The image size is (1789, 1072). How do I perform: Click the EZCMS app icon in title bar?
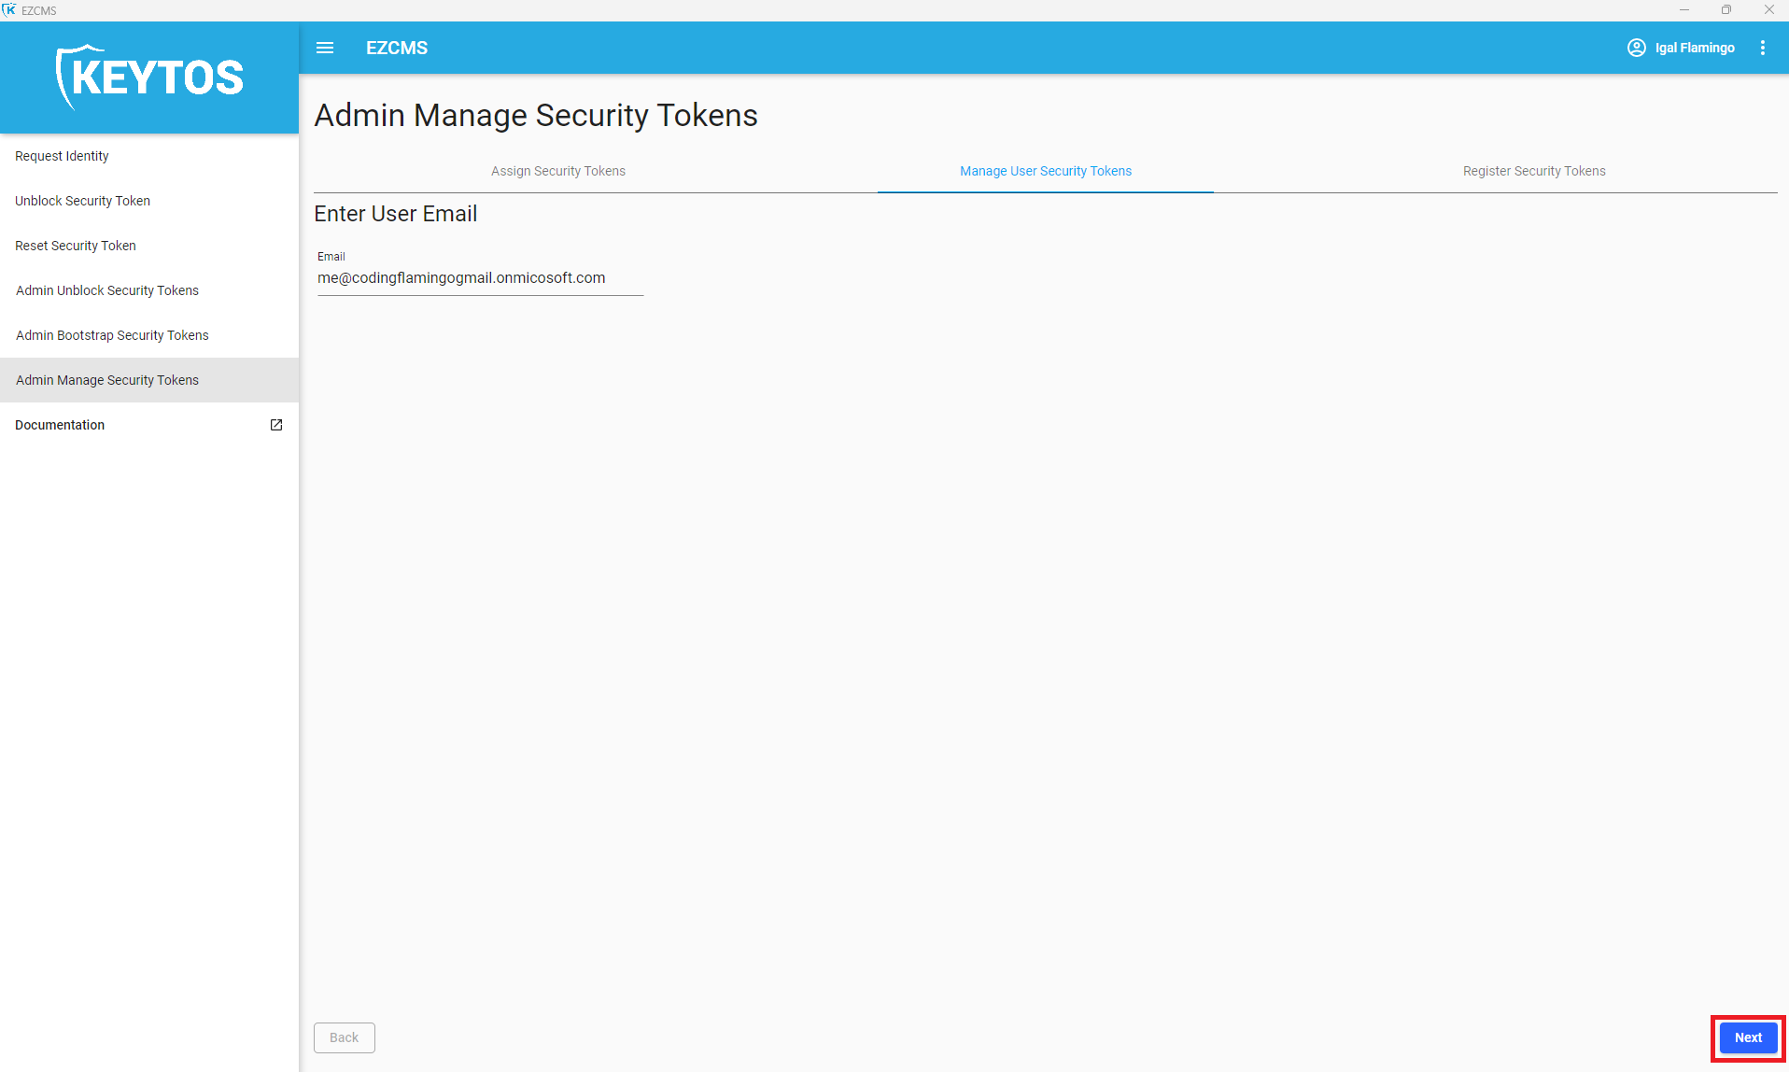pyautogui.click(x=9, y=10)
